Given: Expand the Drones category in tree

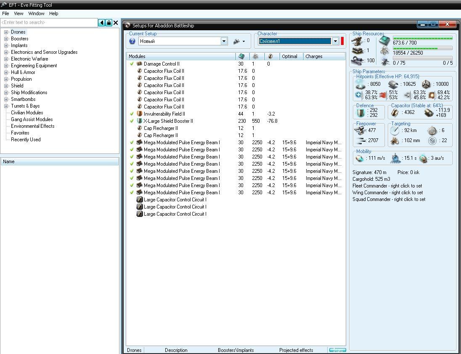Looking at the screenshot, I should coord(6,32).
